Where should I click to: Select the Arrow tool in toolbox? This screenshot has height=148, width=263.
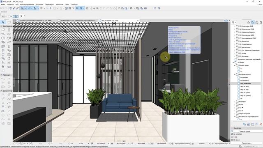click(3, 22)
